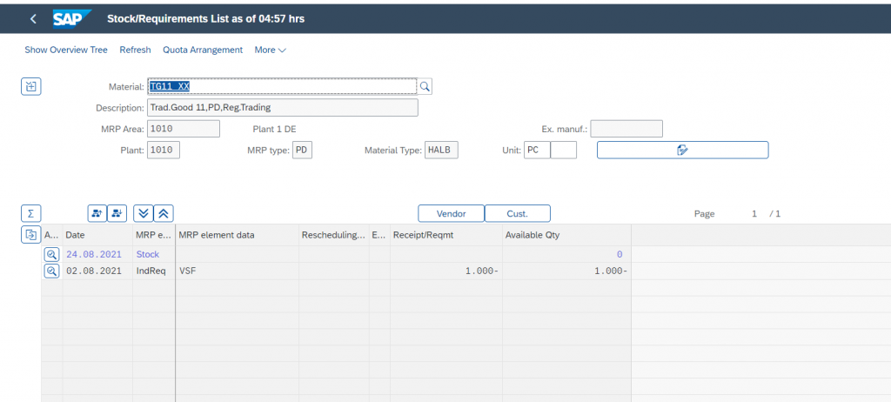Click the Cust. button

518,214
